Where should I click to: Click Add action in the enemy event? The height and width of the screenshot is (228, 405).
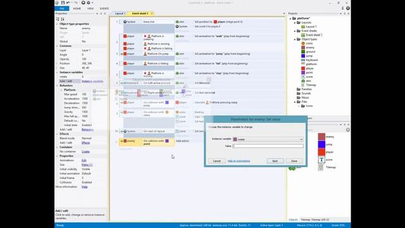coord(183,141)
